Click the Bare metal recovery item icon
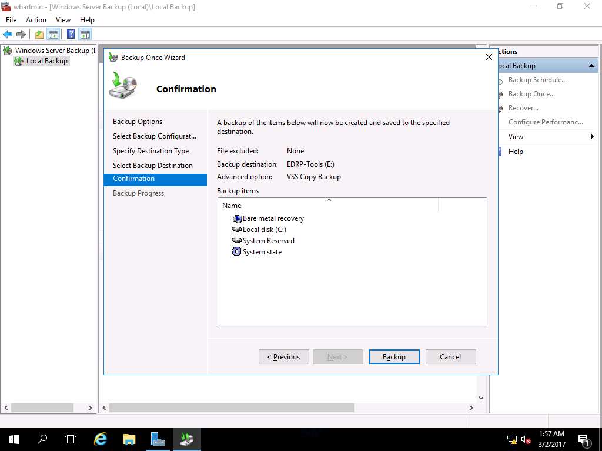 238,218
